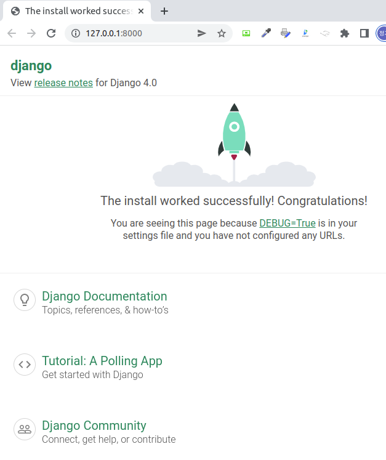Select the 'The install worked success' tab

pyautogui.click(x=77, y=11)
